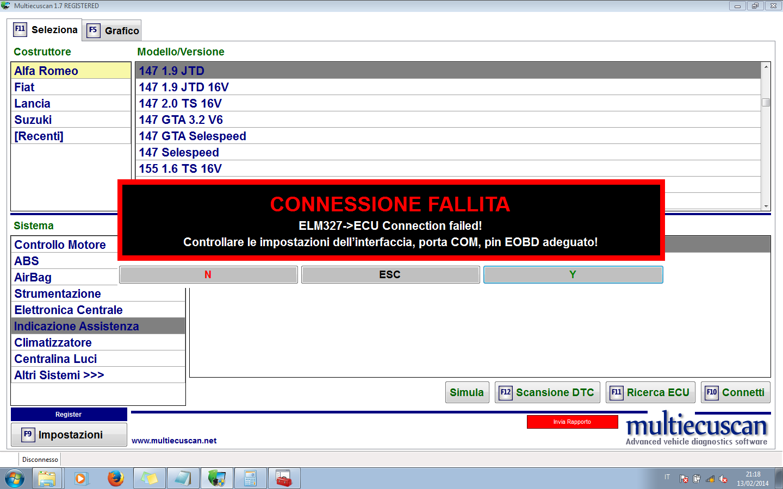Click the model list scrollbar thumb

(766, 102)
